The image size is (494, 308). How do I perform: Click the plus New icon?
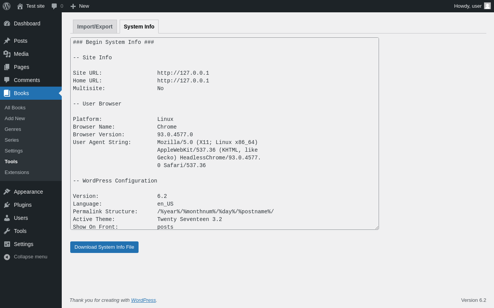[x=73, y=6]
